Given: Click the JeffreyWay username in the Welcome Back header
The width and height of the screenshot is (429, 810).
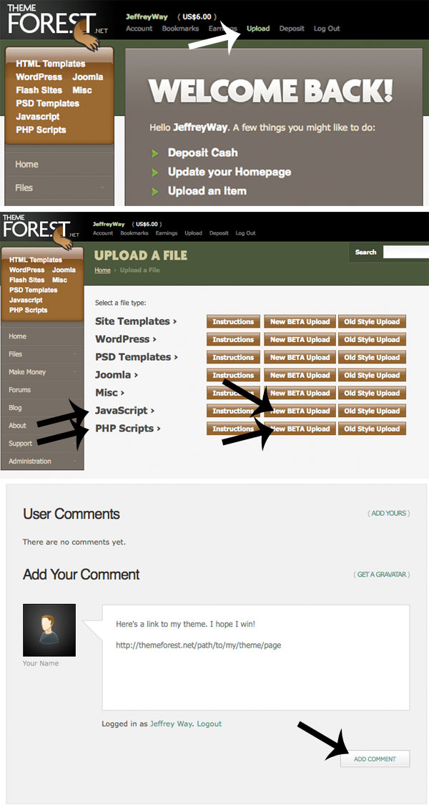Looking at the screenshot, I should tap(147, 16).
